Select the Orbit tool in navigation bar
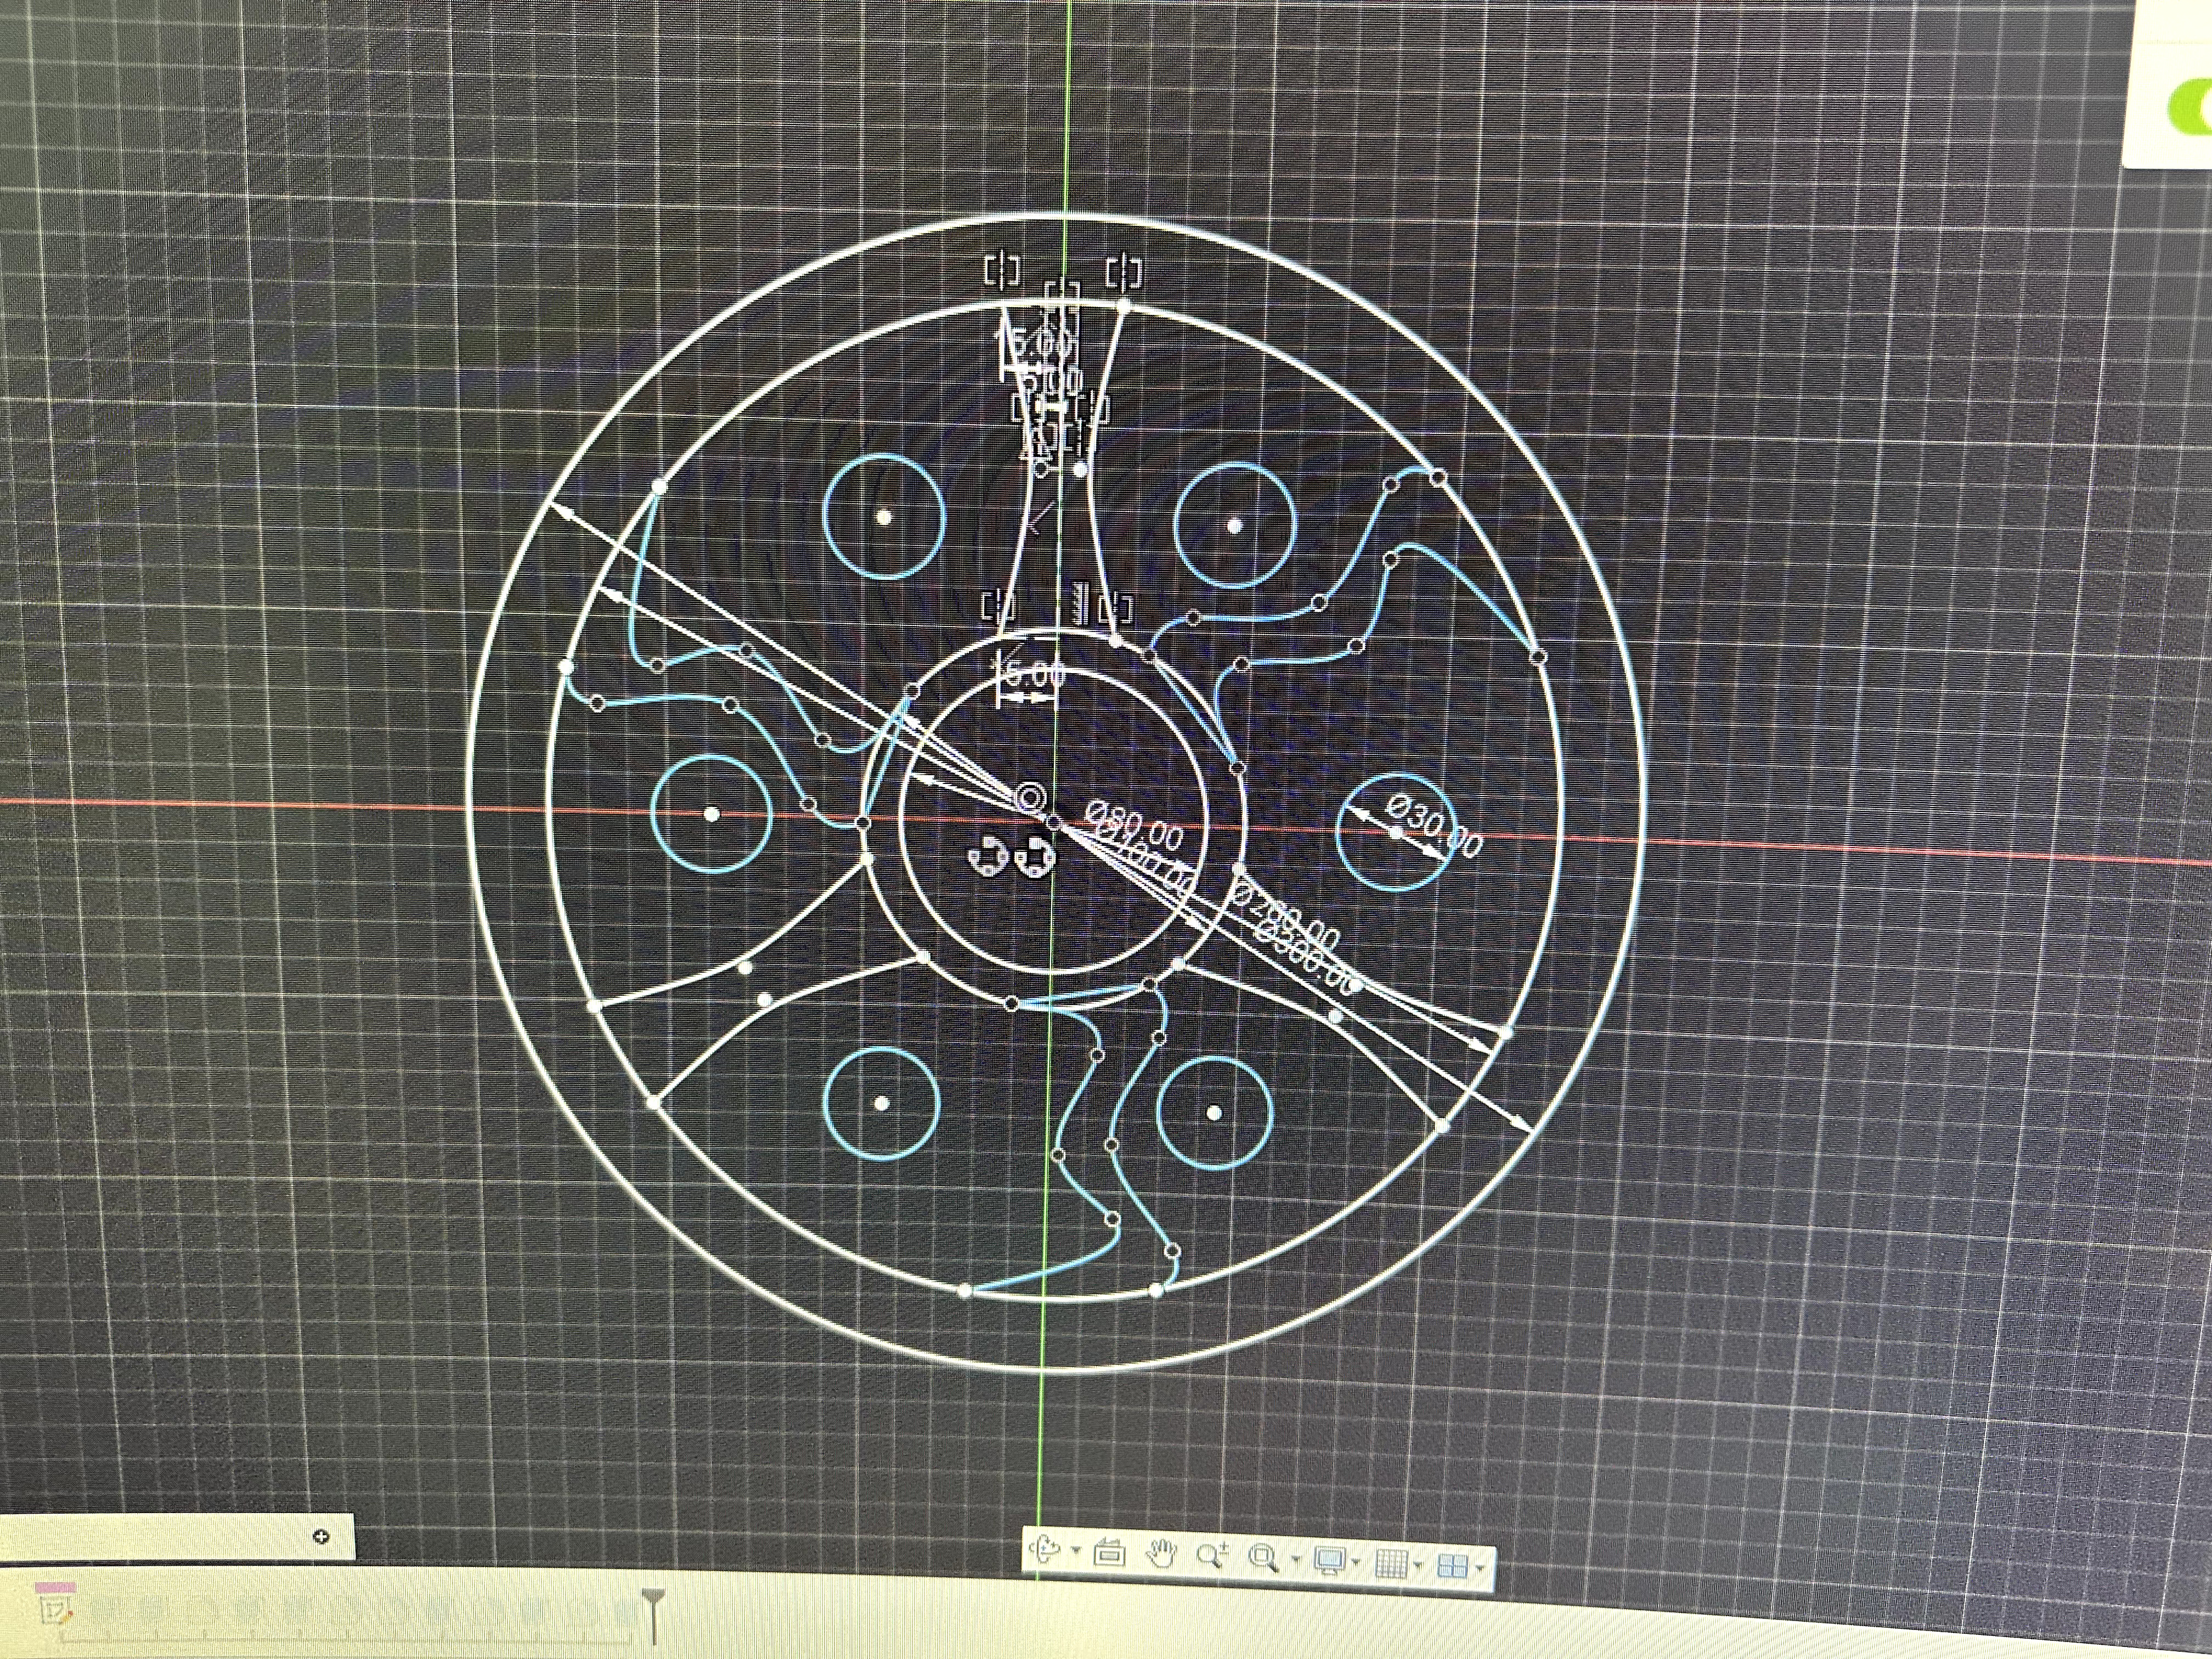This screenshot has height=1659, width=2212. pyautogui.click(x=1046, y=1551)
